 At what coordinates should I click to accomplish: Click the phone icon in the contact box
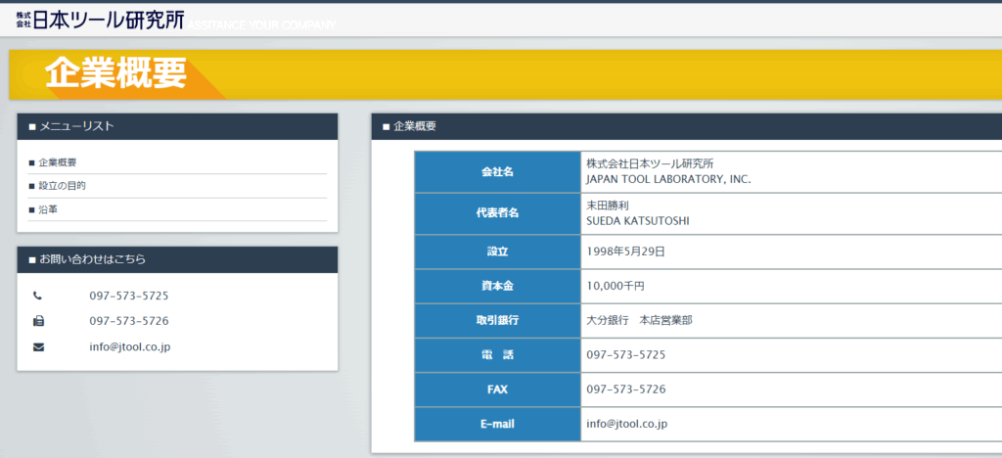38,296
